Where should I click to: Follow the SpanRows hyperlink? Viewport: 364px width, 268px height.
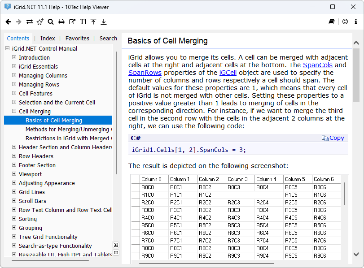(145, 73)
